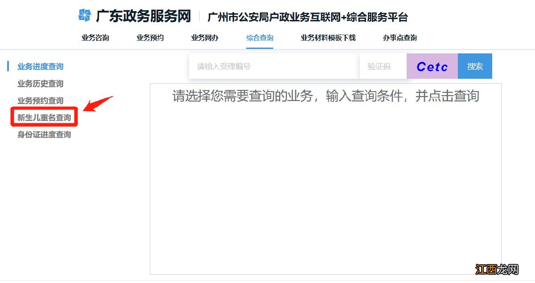Click the 请输入受理编号 input field
This screenshot has height=283, width=535.
[x=274, y=66]
